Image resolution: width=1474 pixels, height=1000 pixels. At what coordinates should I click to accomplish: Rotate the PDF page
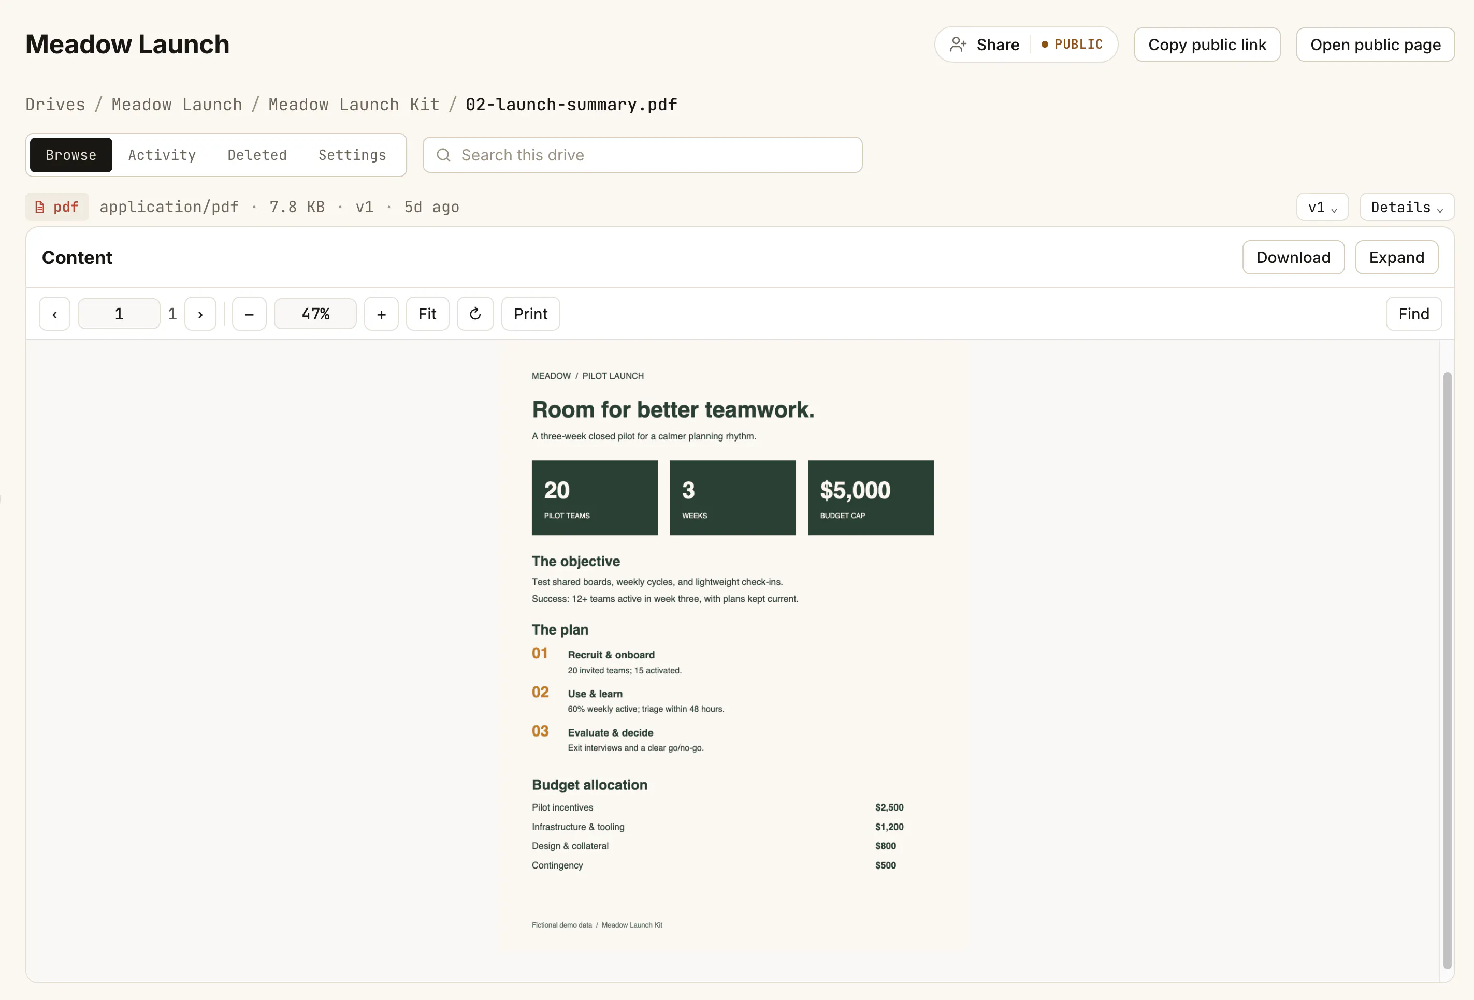pos(475,314)
